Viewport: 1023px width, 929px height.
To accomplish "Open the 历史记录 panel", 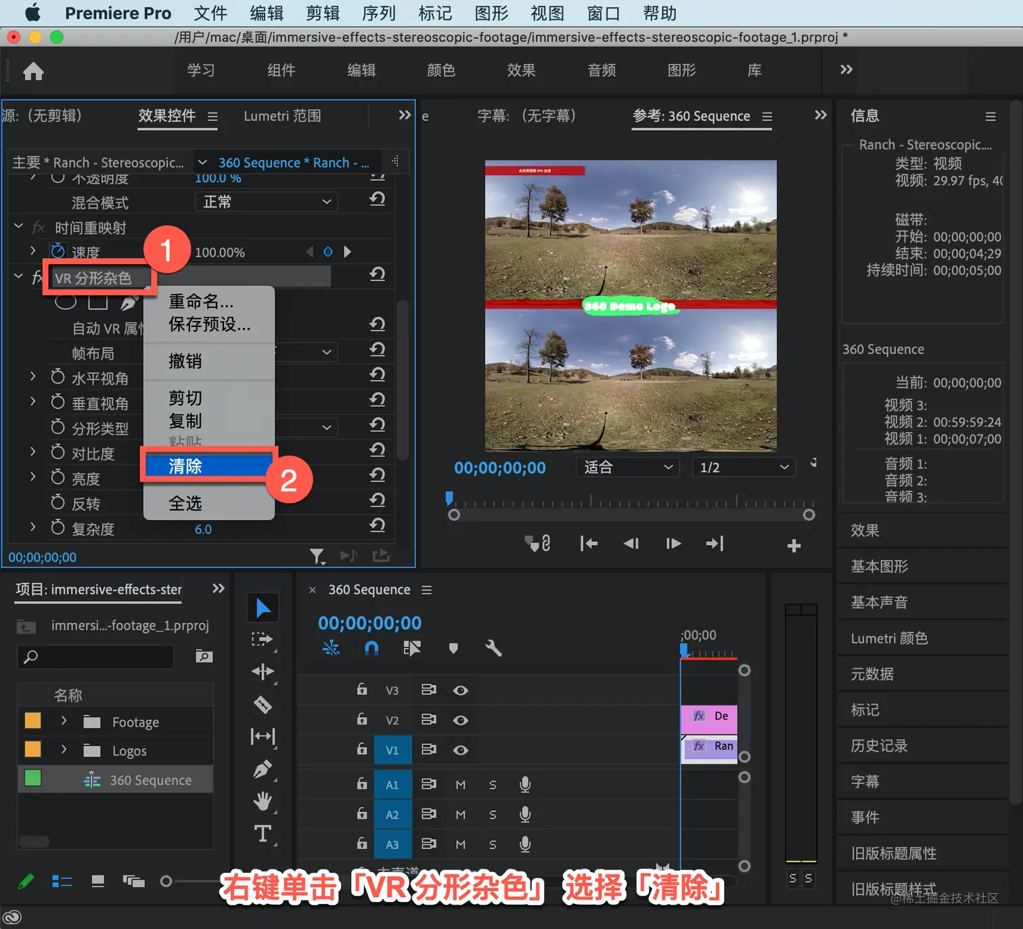I will tap(879, 746).
